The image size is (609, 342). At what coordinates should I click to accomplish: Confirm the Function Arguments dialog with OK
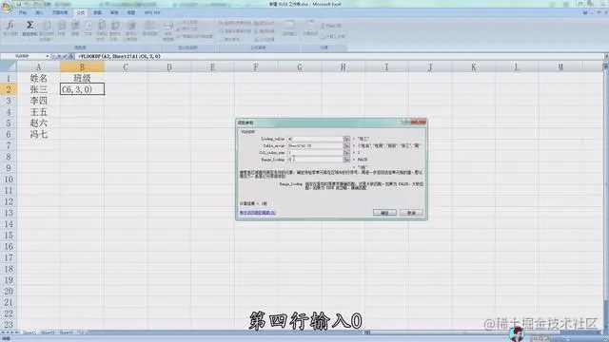384,213
